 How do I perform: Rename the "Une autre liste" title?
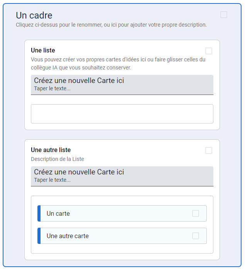click(51, 150)
